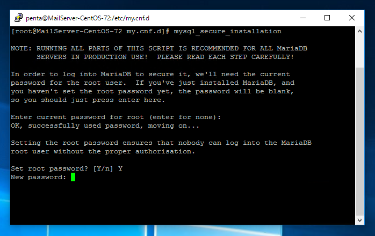Click the scrollbar down arrow

point(360,220)
